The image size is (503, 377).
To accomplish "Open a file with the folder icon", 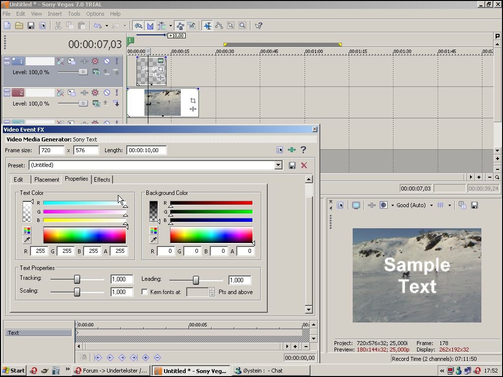I will [x=19, y=26].
